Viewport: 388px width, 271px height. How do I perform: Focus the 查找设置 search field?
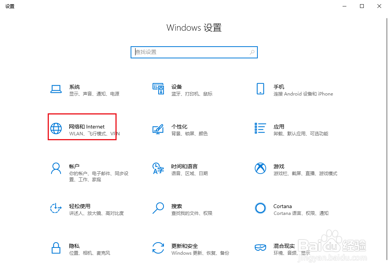194,52
